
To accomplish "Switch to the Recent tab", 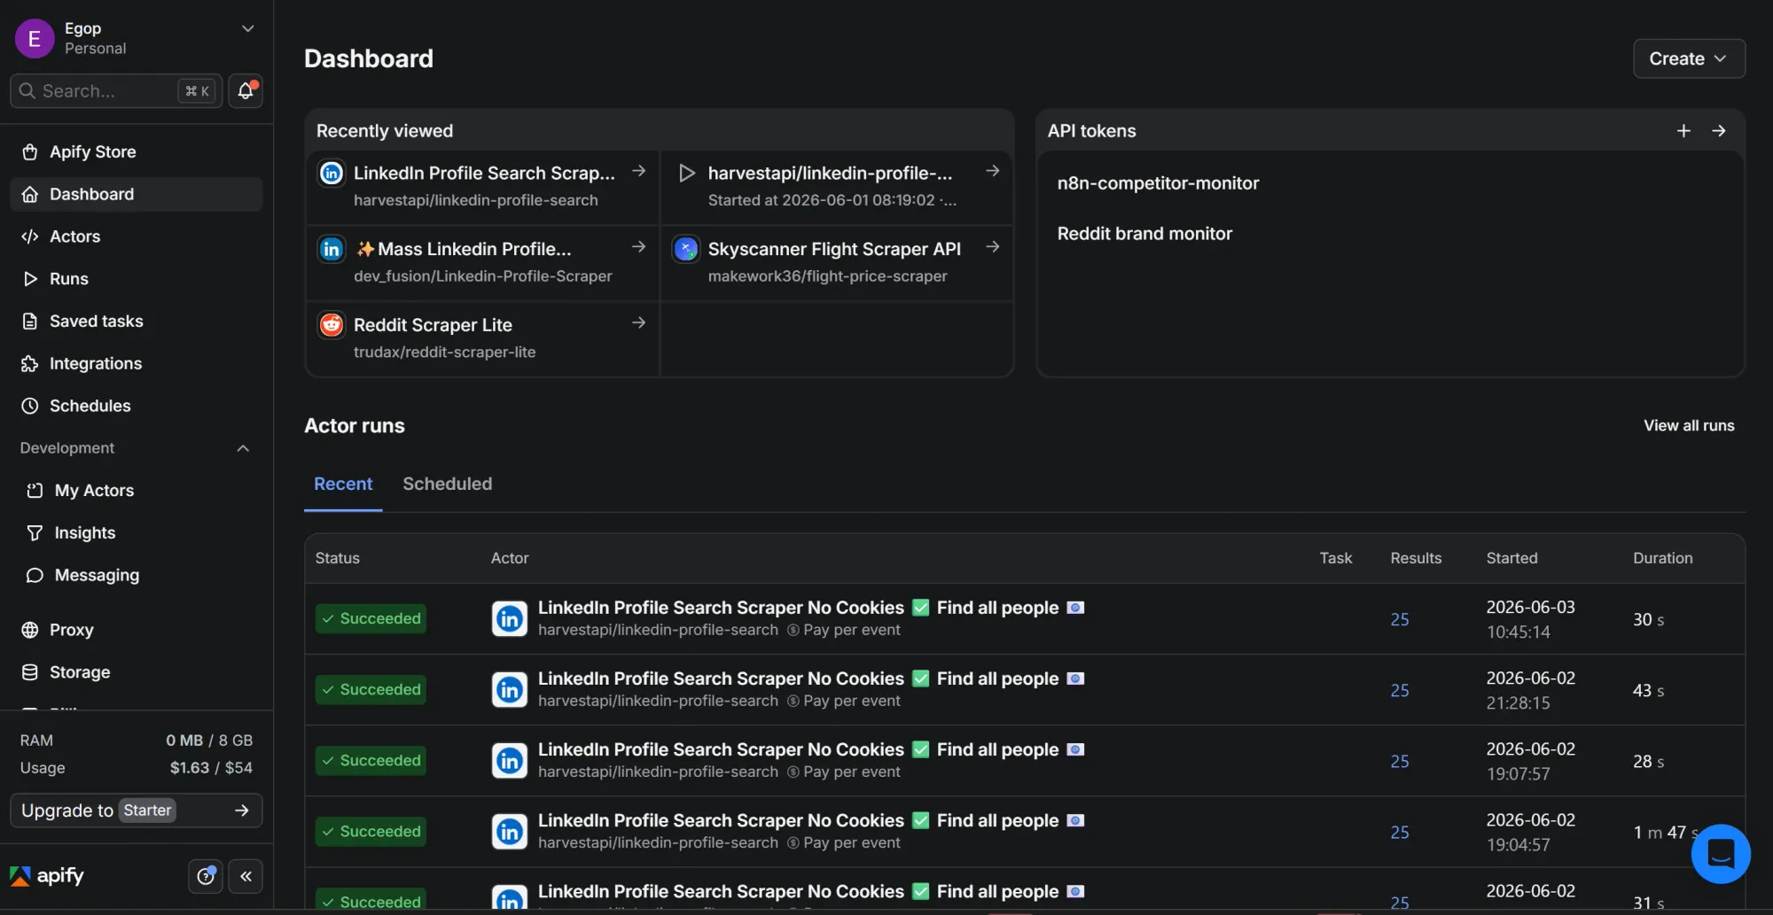I will click(x=343, y=484).
